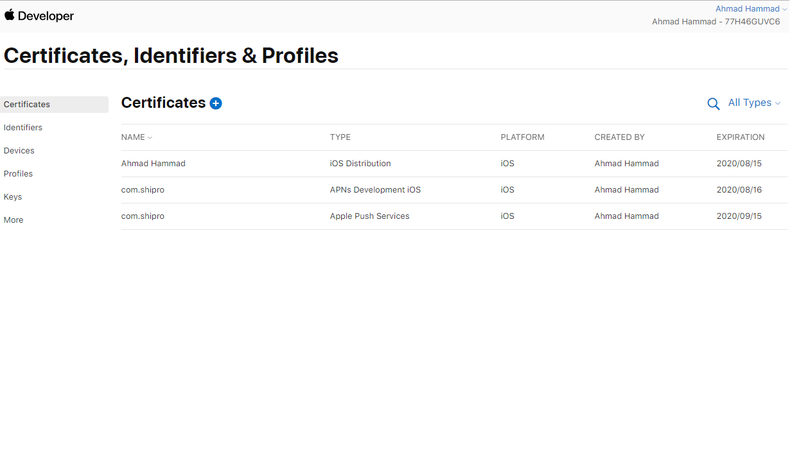The image size is (792, 466).
Task: Click the PLATFORM column header
Action: coord(522,137)
